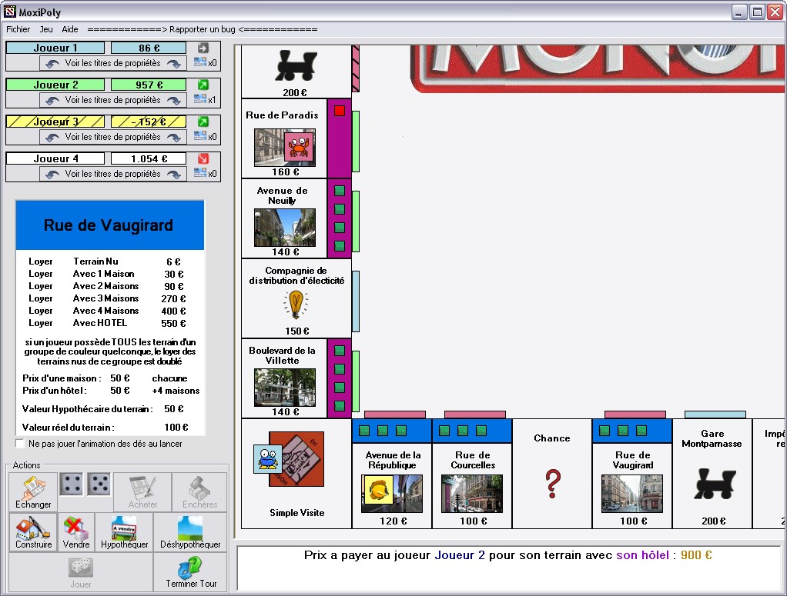Open the Jeu menu

pyautogui.click(x=46, y=29)
